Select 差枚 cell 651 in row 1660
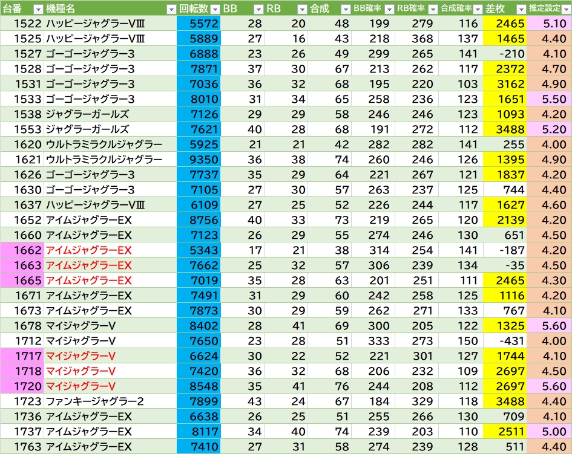The image size is (572, 454). click(505, 235)
